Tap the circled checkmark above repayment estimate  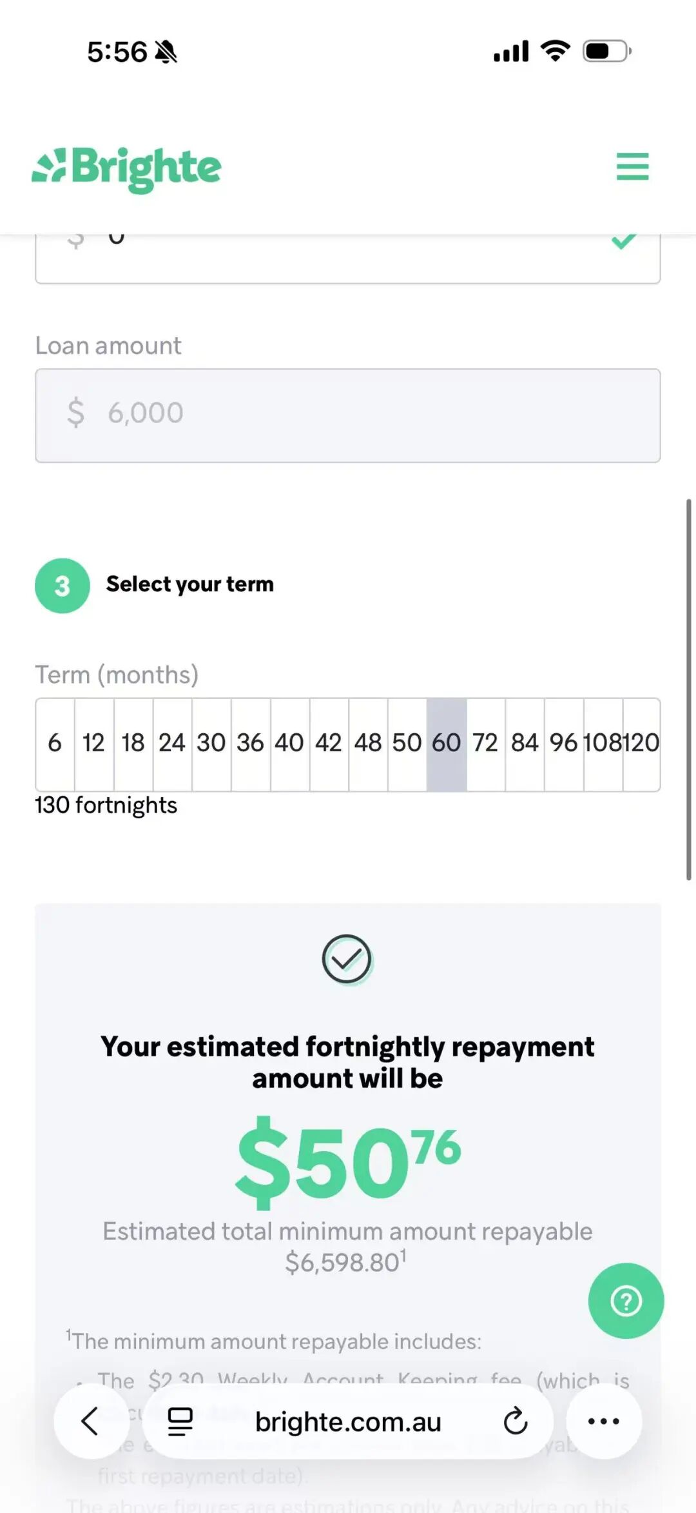pyautogui.click(x=347, y=959)
